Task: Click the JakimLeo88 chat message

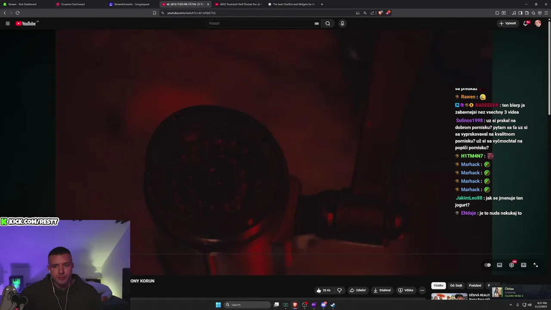Action: coord(489,201)
